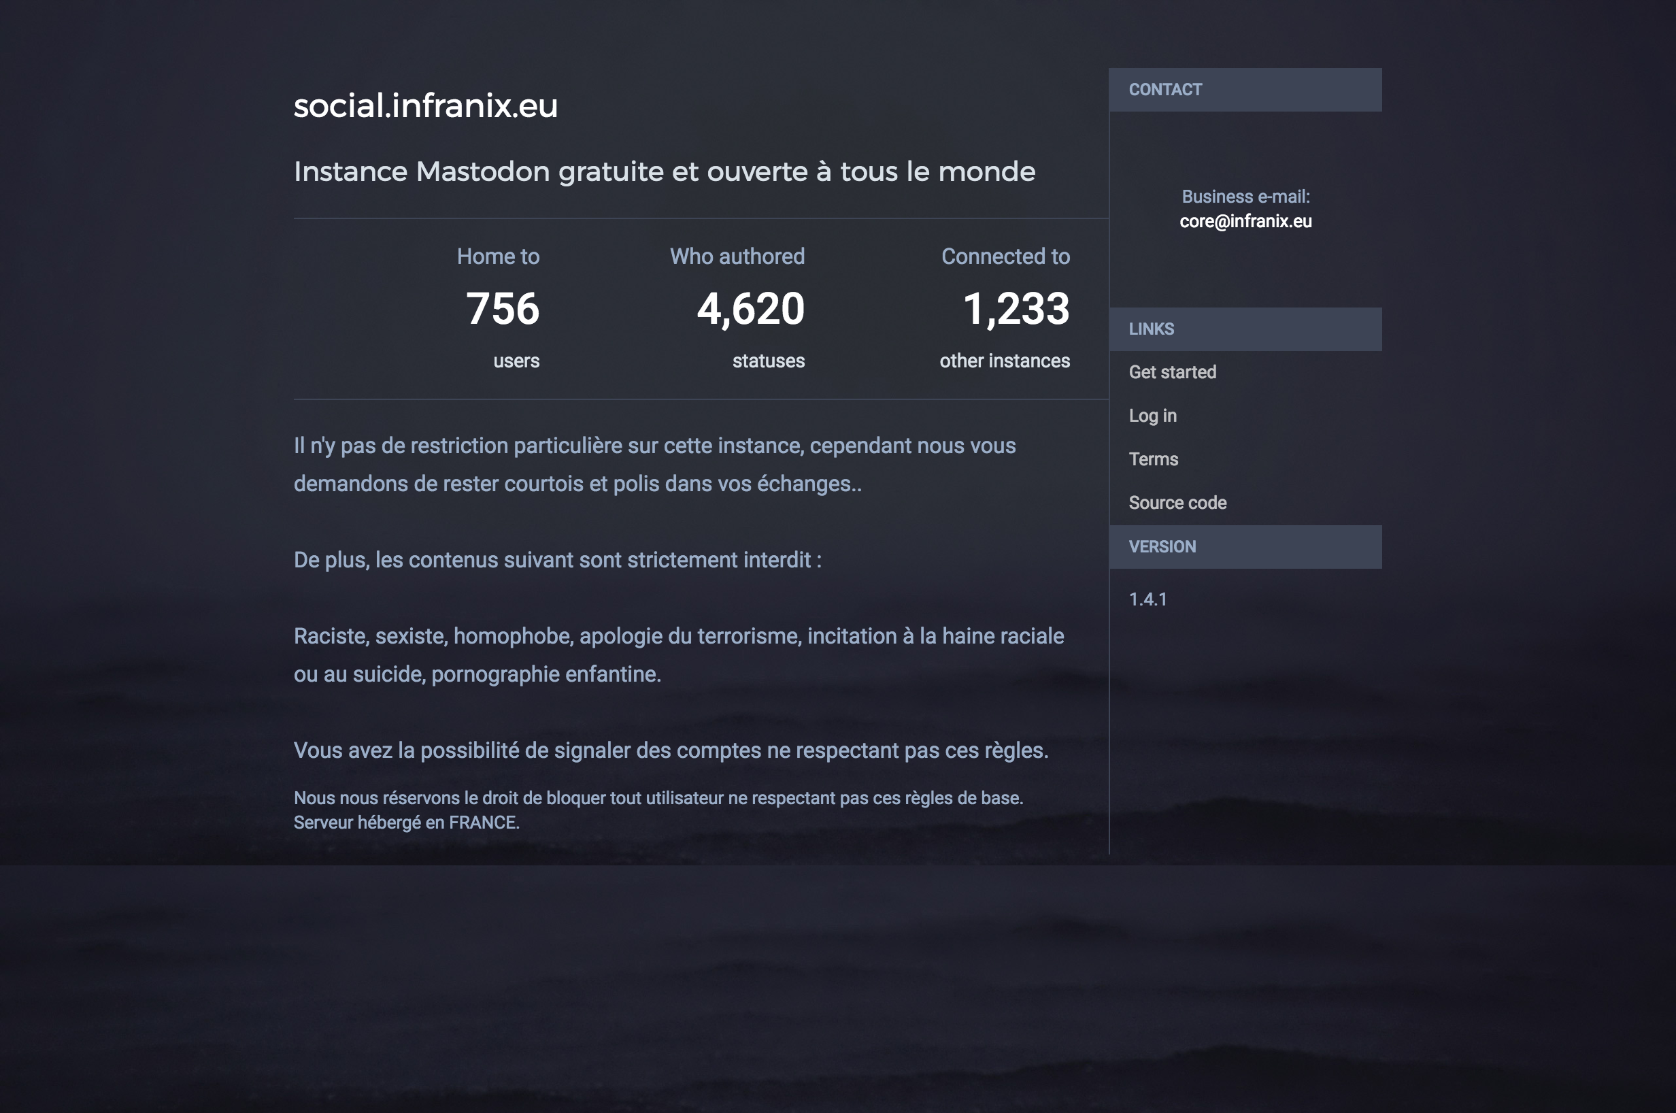
Task: Select the word "statuses" under 4,620
Action: [769, 361]
